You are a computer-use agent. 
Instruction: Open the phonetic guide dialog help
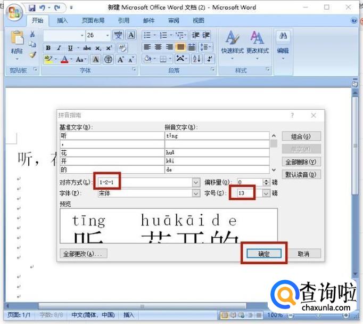coord(292,115)
